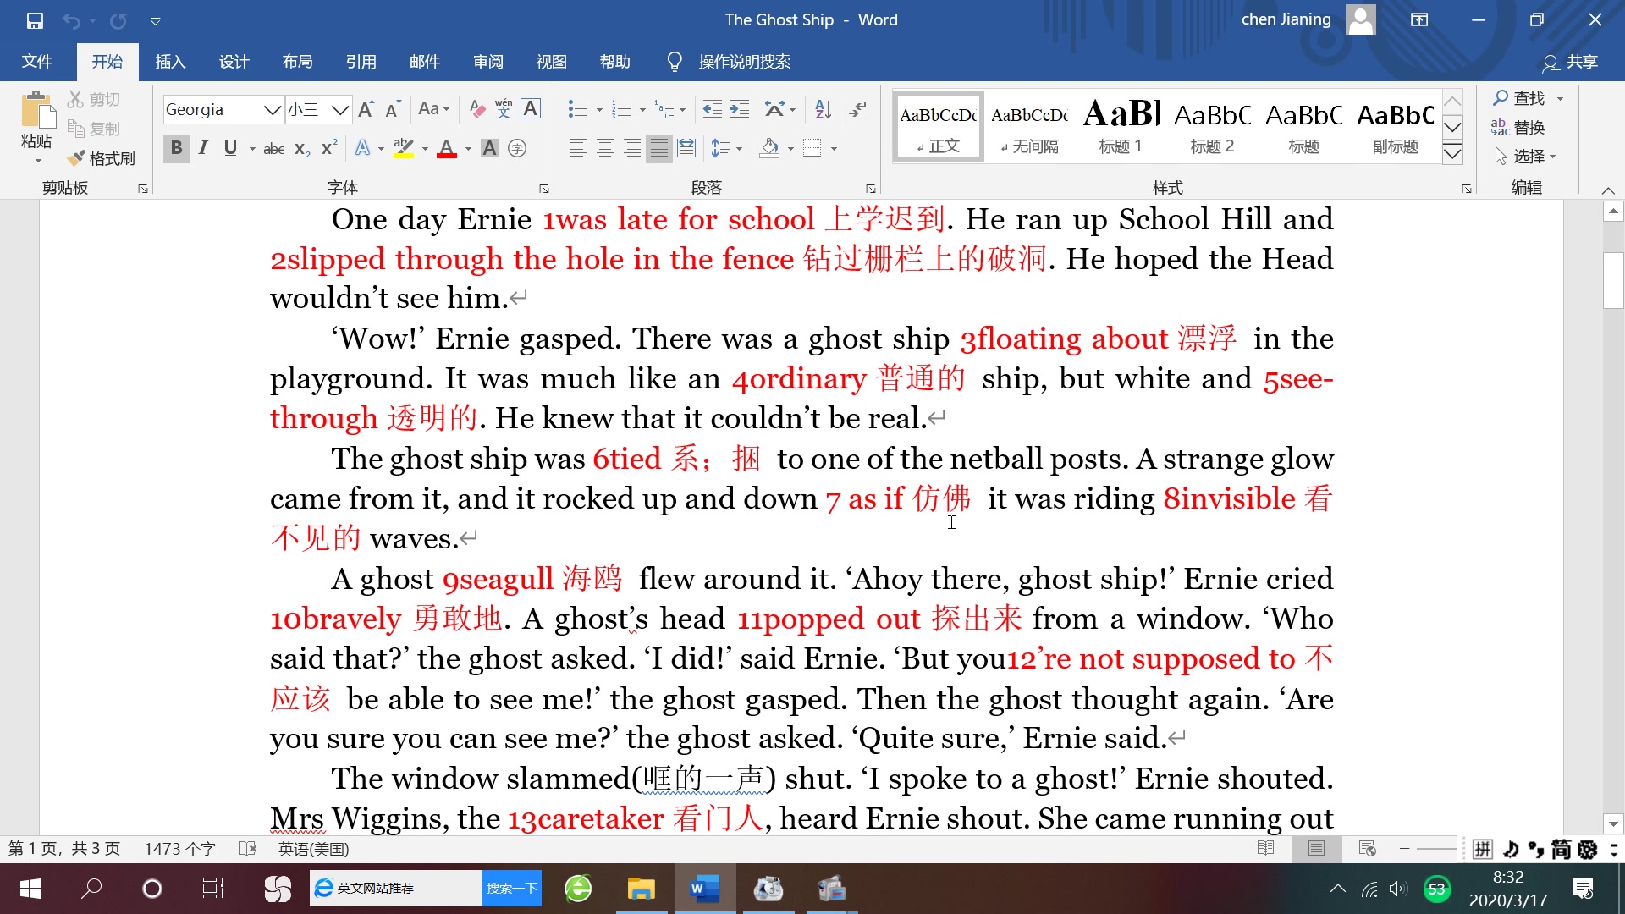
Task: Toggle superscript formatting
Action: point(329,149)
